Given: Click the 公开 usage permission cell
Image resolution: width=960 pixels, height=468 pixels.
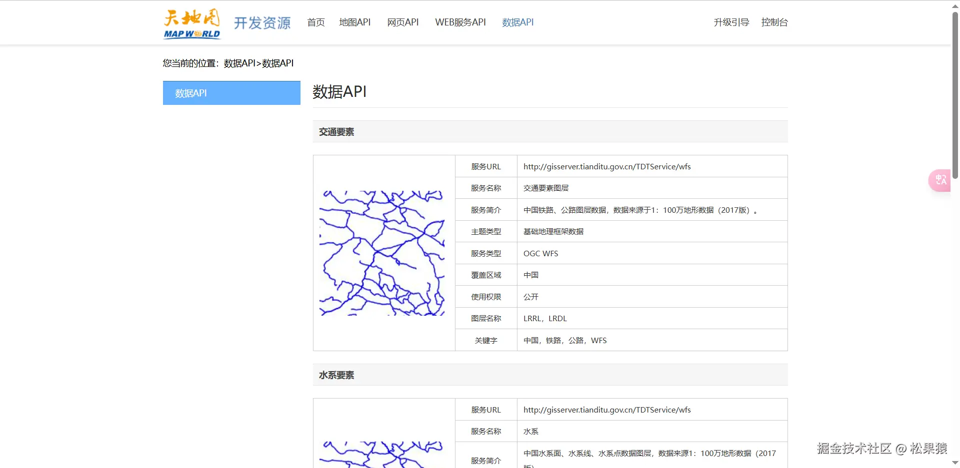Looking at the screenshot, I should (x=652, y=297).
